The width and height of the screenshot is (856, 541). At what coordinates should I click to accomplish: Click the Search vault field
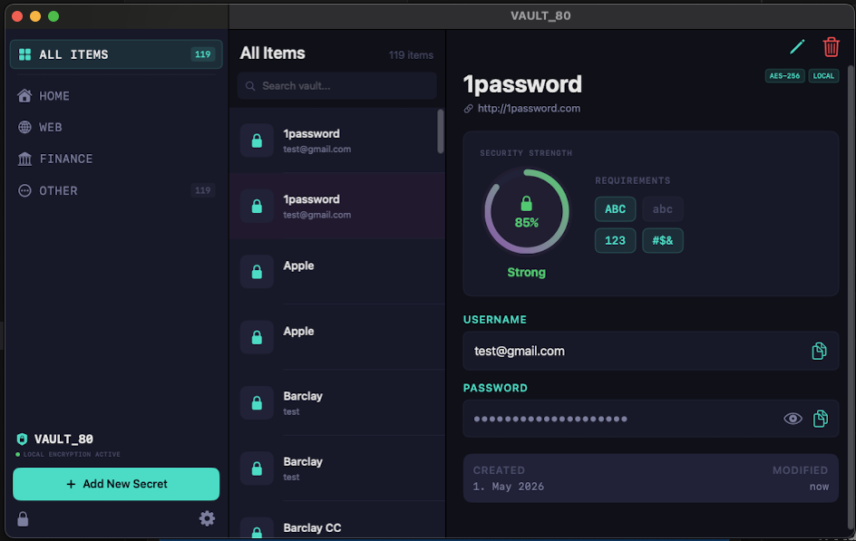tap(336, 86)
